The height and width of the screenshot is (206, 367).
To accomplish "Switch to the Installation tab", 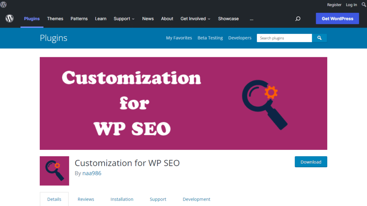I will coord(122,199).
